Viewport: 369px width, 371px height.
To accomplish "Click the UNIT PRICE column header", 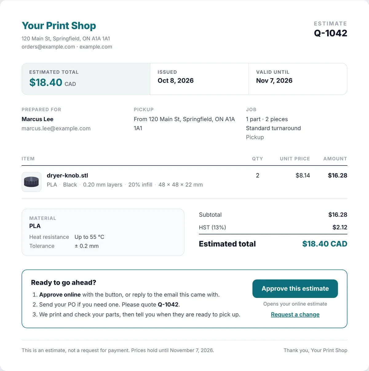I will tap(295, 159).
